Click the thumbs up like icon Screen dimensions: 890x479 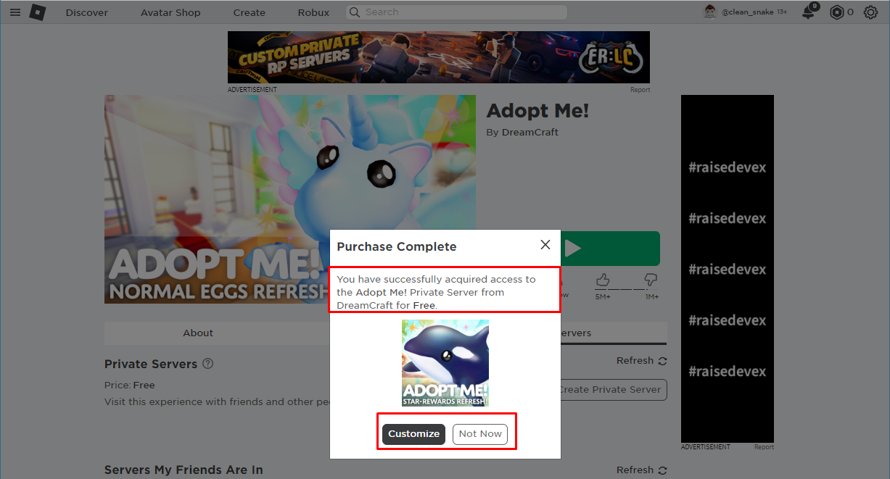coord(602,280)
